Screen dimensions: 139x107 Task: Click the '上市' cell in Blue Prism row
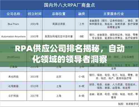click(x=82, y=24)
